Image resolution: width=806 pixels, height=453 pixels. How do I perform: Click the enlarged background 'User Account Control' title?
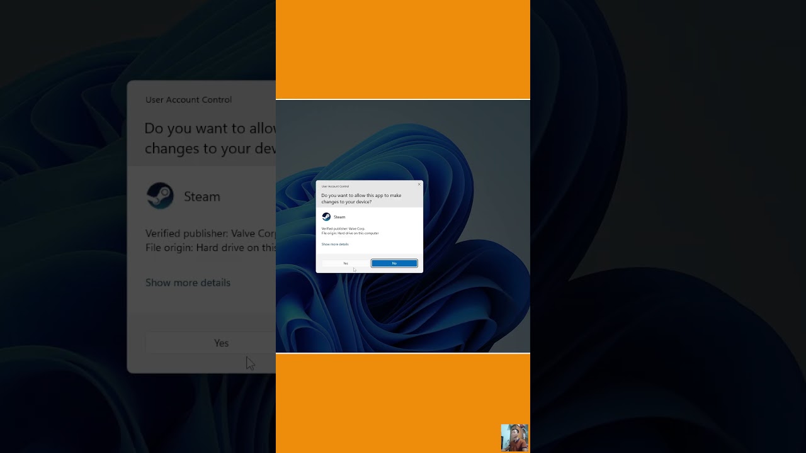pyautogui.click(x=188, y=99)
